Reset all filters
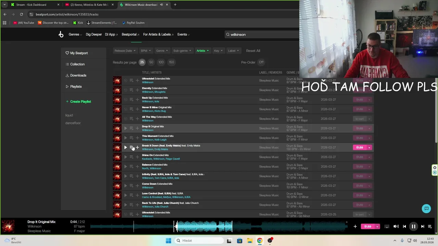The height and width of the screenshot is (246, 438). [x=253, y=51]
